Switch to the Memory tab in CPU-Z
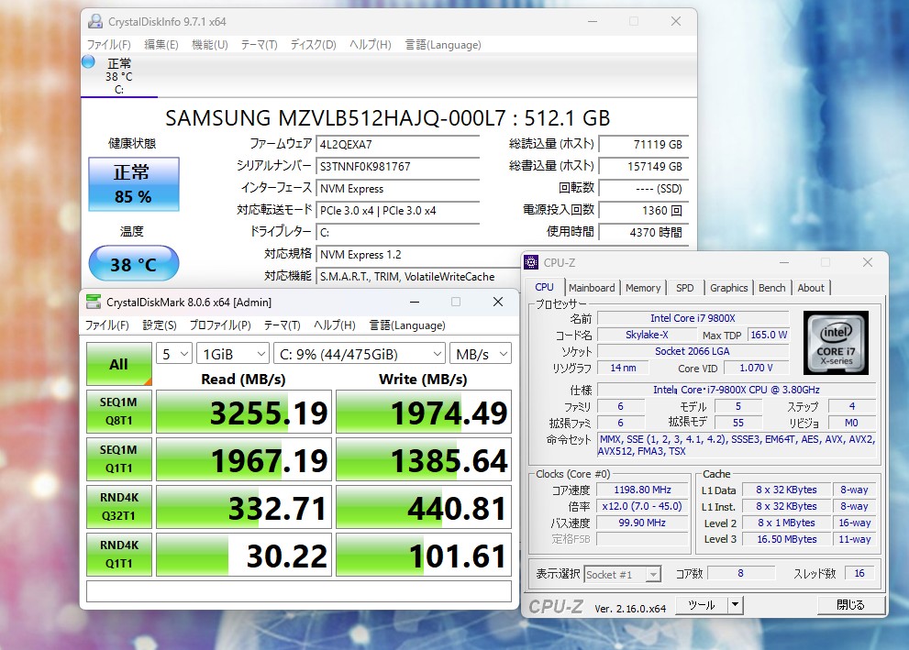Screen dimensions: 909x650 coord(643,287)
